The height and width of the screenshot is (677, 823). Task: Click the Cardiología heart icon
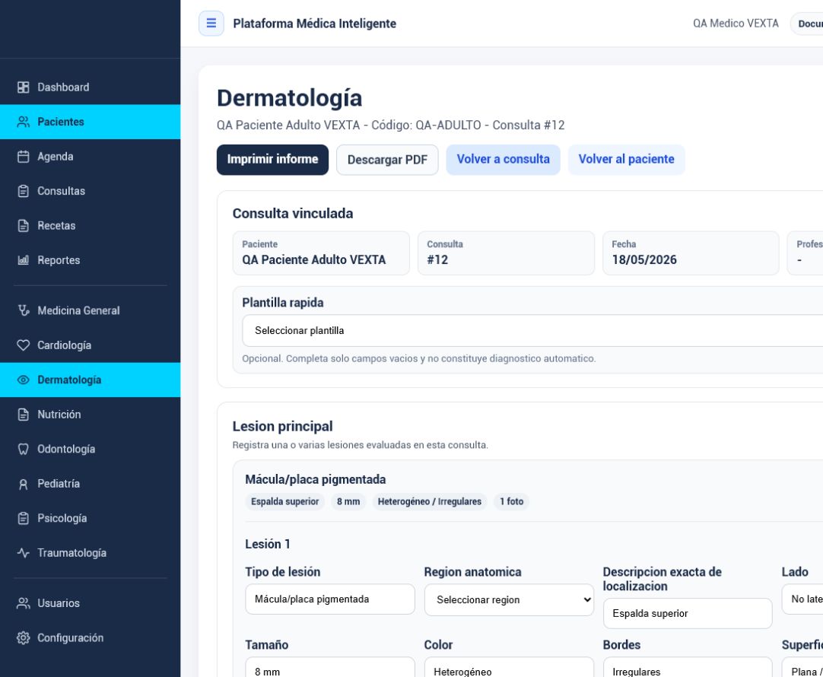pyautogui.click(x=23, y=345)
